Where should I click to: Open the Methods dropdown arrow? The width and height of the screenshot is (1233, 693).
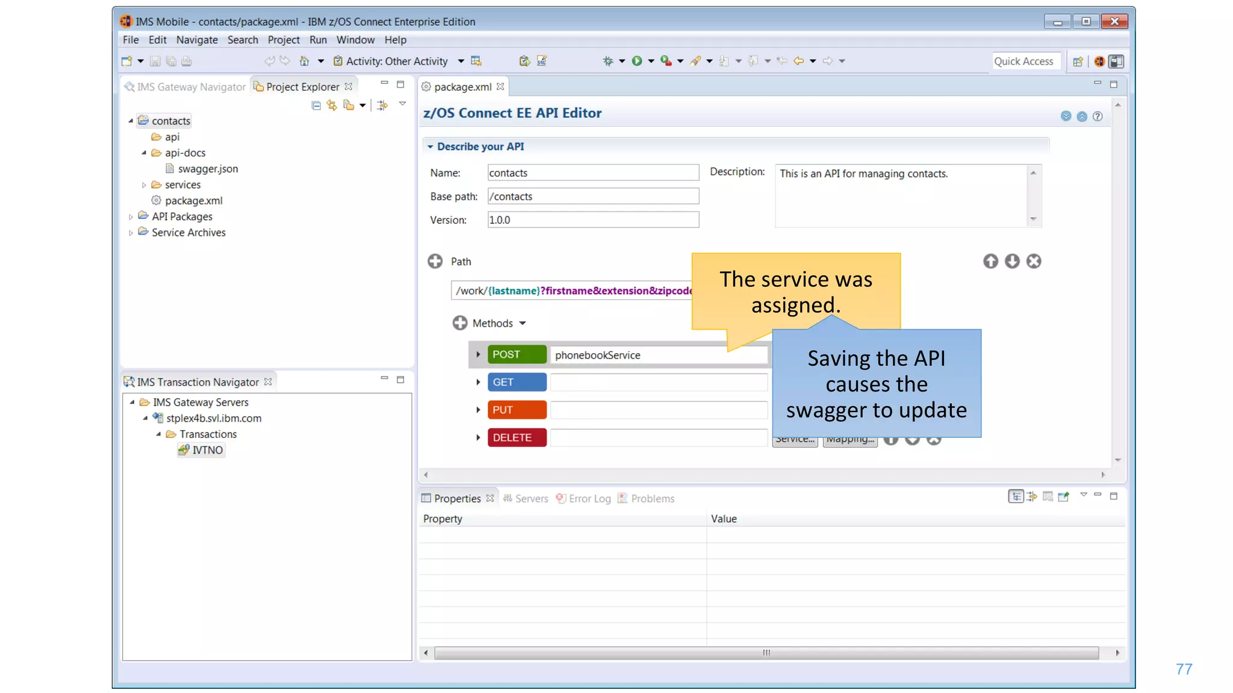point(523,324)
